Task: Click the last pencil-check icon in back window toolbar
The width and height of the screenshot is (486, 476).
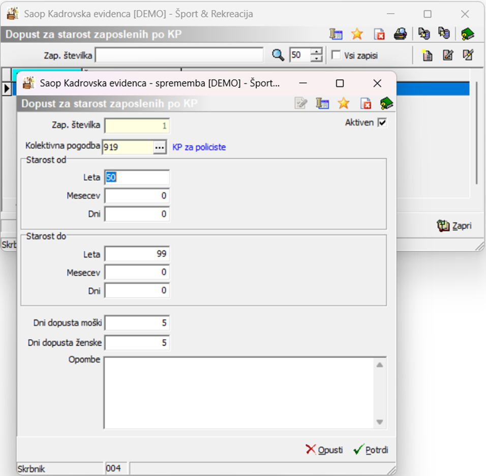Action: pyautogui.click(x=468, y=55)
